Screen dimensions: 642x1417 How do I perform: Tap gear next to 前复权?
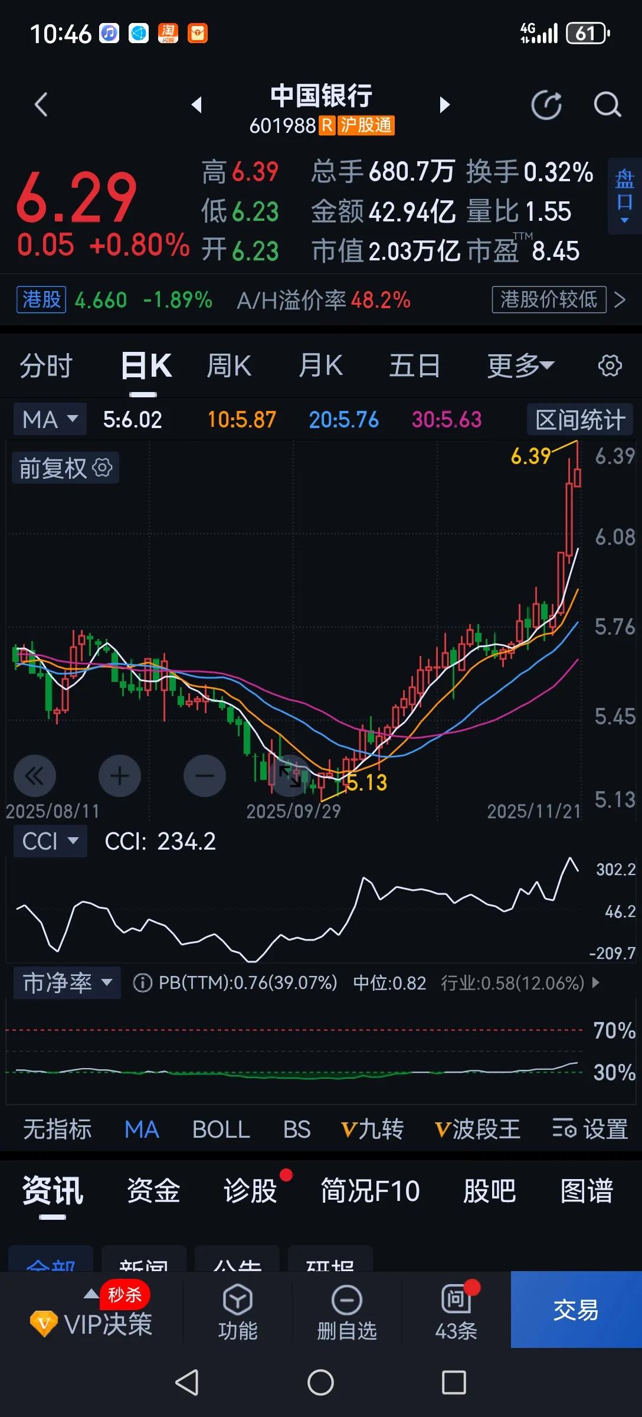coord(103,468)
